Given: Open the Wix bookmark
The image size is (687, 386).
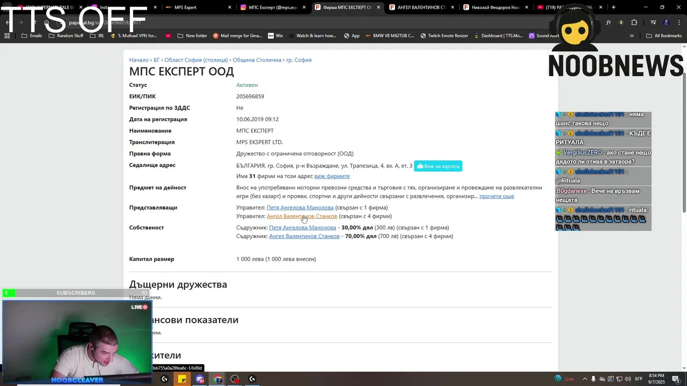Looking at the screenshot, I should pos(275,36).
